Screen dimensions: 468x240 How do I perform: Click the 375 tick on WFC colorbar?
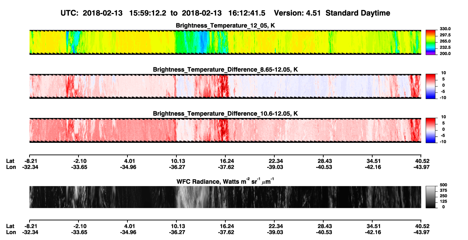444,190
